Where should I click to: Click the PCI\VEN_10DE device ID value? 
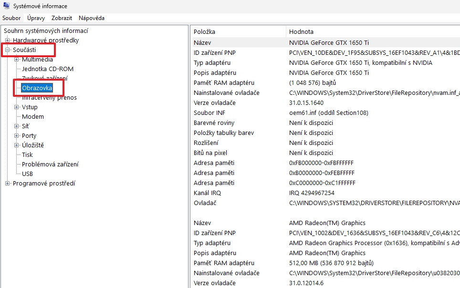(x=374, y=53)
